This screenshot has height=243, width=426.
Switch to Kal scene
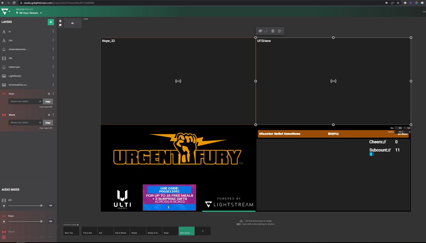click(105, 231)
